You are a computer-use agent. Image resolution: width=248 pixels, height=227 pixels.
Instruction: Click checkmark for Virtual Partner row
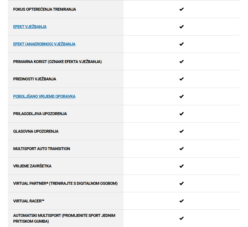click(x=181, y=184)
